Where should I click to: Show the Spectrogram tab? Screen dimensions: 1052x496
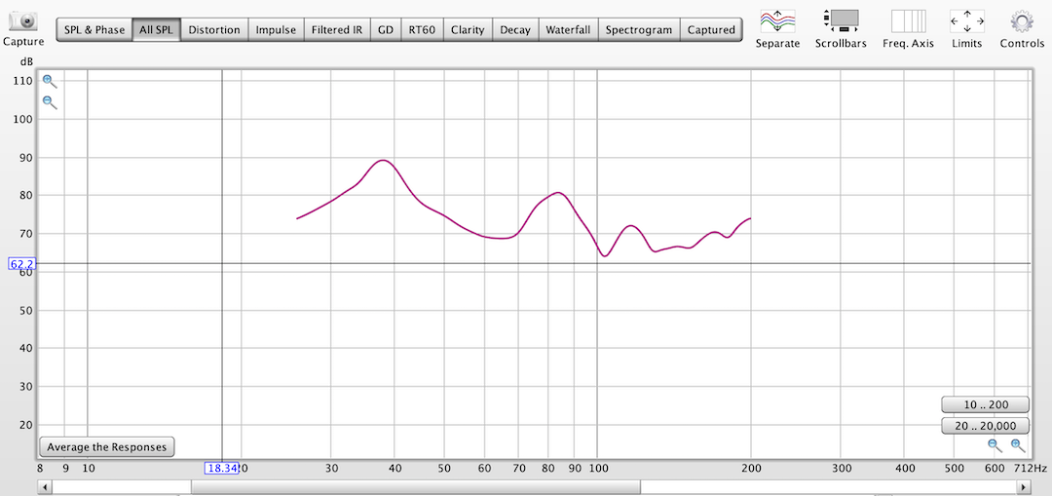[x=638, y=30]
